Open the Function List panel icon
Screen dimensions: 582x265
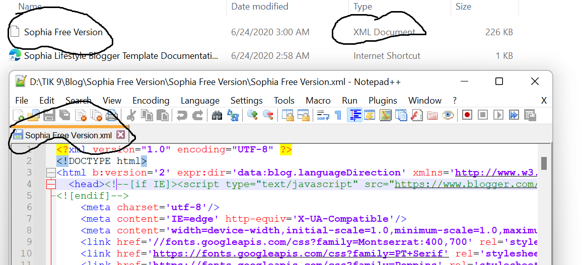pyautogui.click(x=416, y=115)
